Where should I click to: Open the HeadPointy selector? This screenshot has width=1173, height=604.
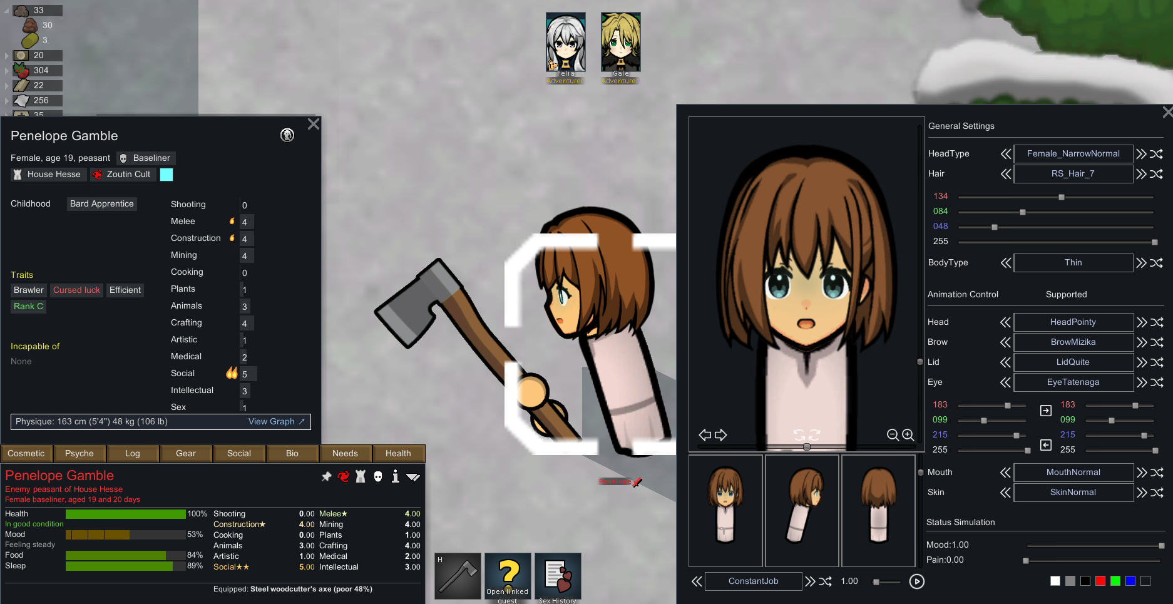click(1073, 322)
